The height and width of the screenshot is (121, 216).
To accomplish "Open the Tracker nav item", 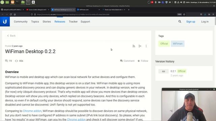I will pyautogui.click(x=73, y=22).
